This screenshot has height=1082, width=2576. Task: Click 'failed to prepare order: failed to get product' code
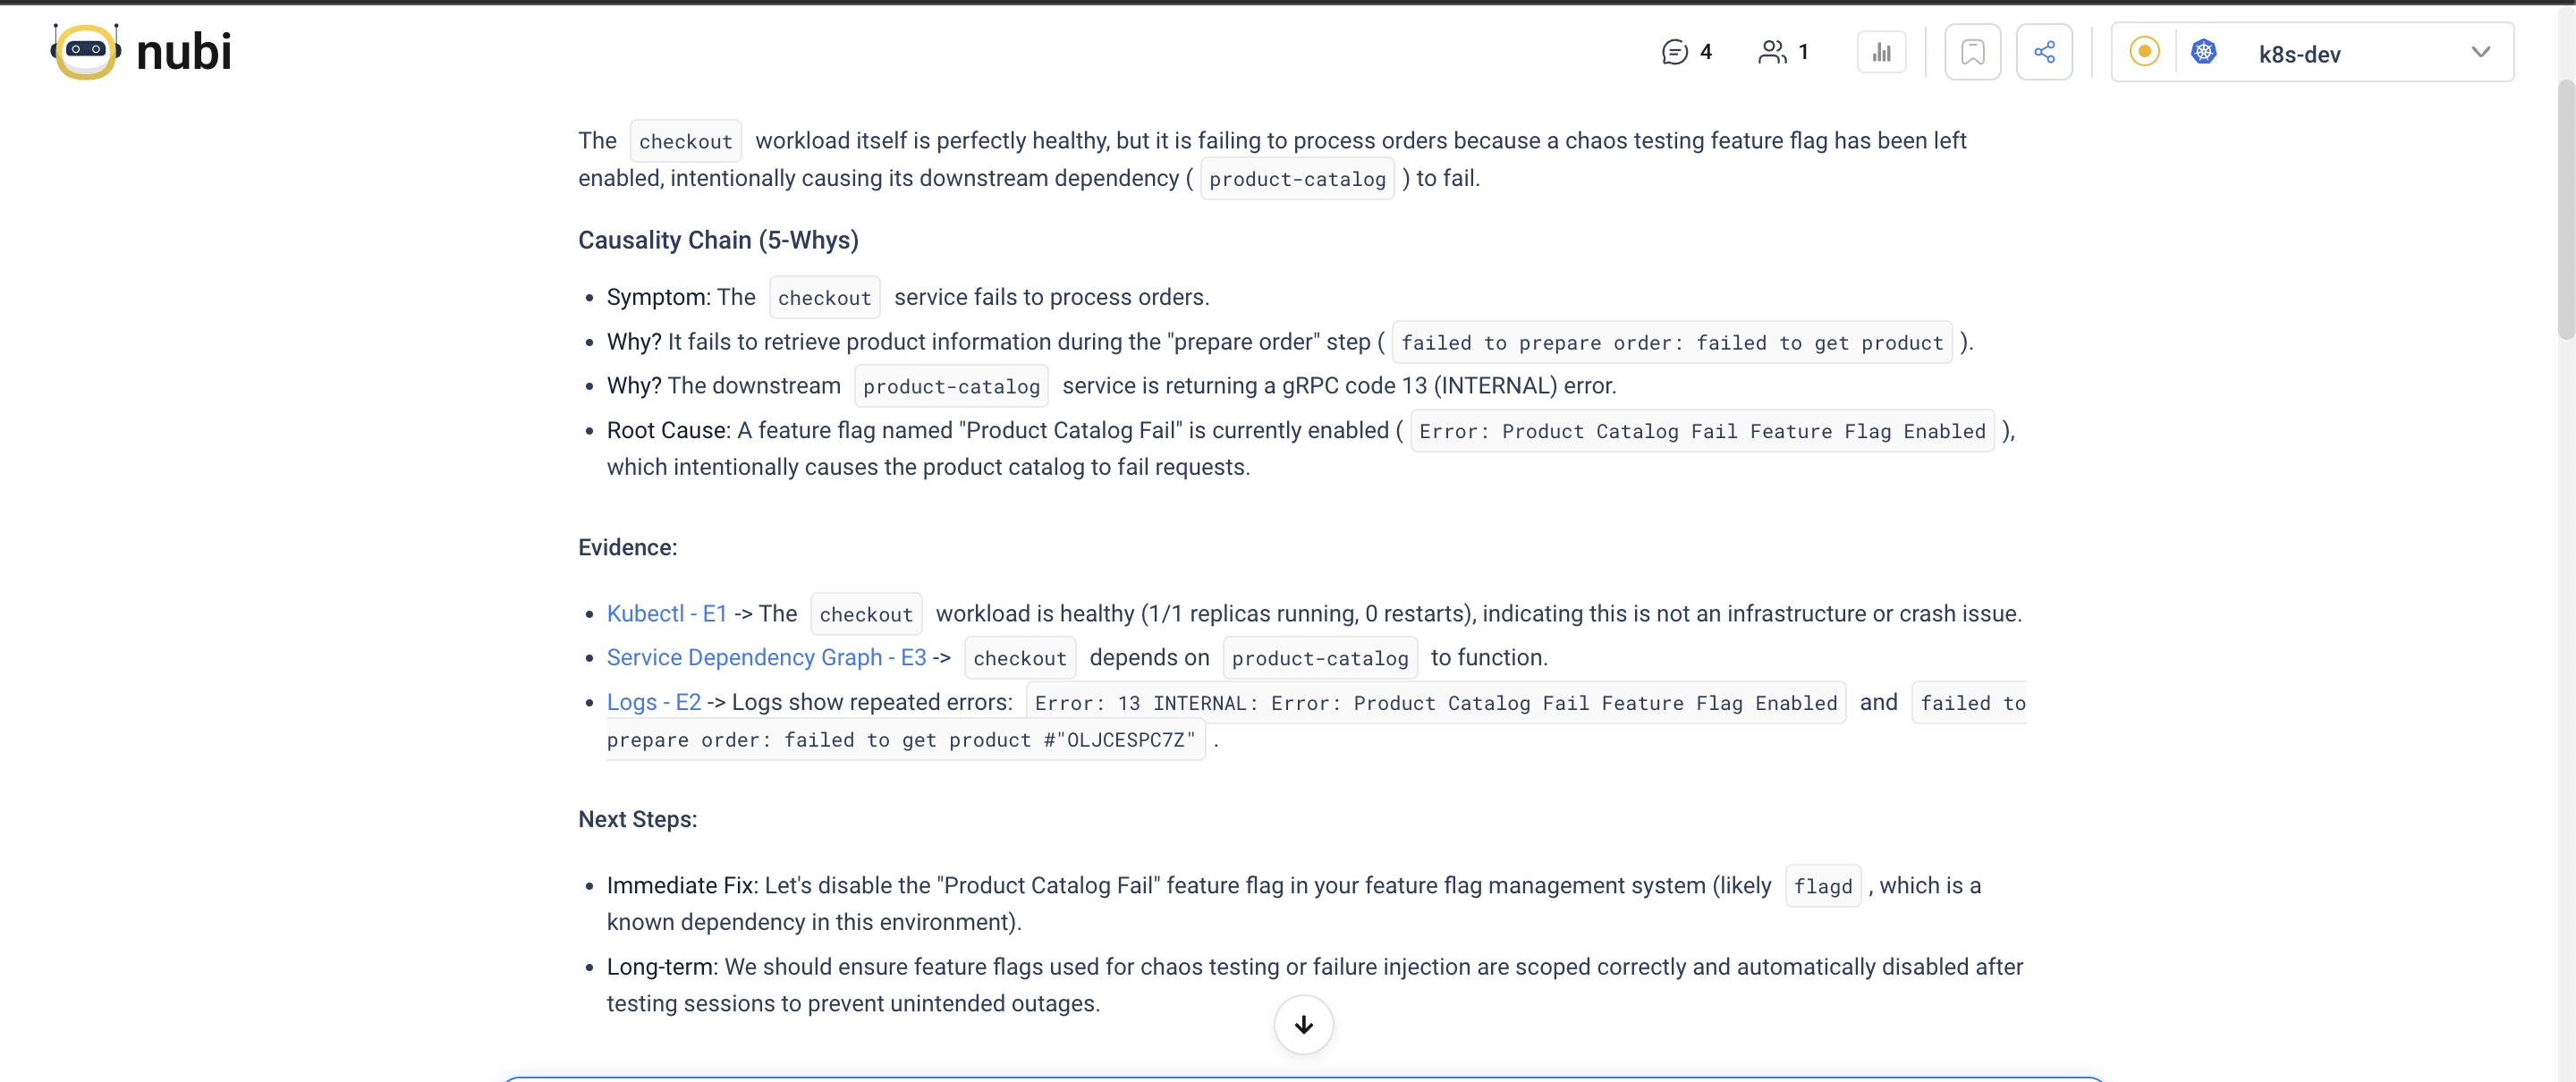tap(1672, 343)
